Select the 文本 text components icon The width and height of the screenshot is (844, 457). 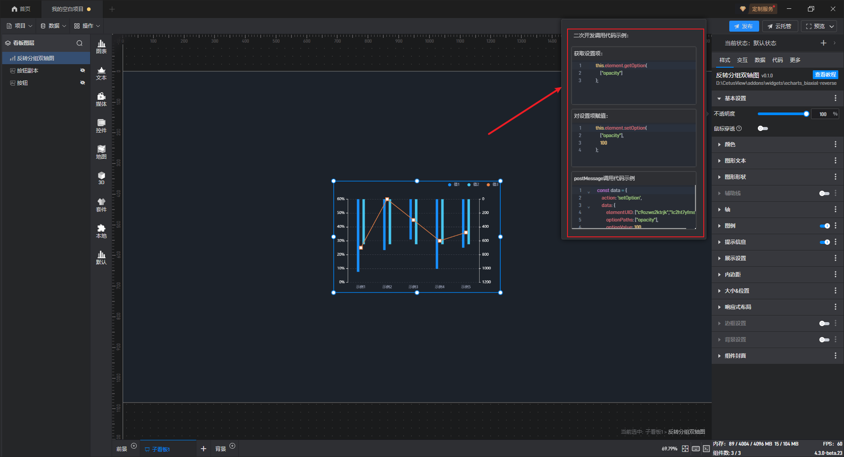101,73
